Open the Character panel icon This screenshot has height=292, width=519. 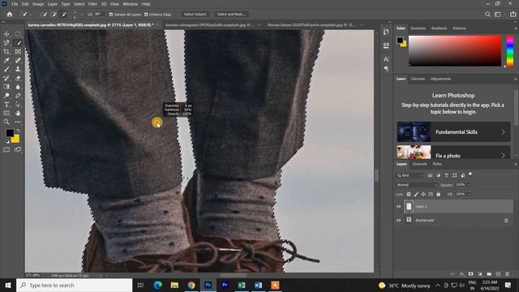(386, 59)
